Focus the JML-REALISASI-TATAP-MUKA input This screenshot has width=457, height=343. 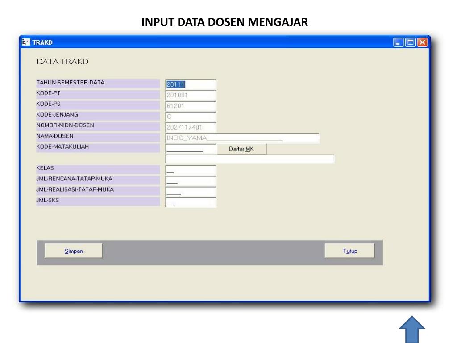[191, 192]
